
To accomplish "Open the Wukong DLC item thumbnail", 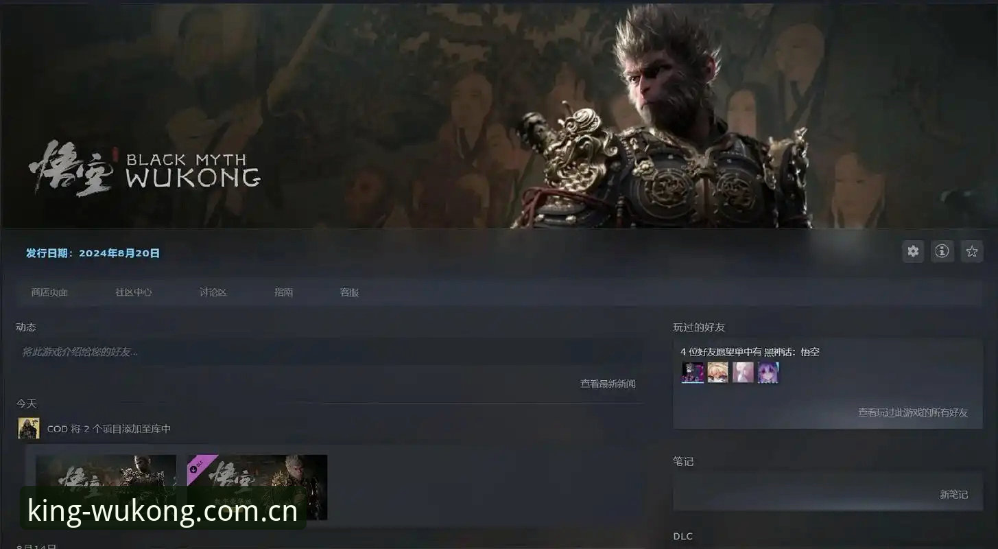I will click(x=257, y=487).
